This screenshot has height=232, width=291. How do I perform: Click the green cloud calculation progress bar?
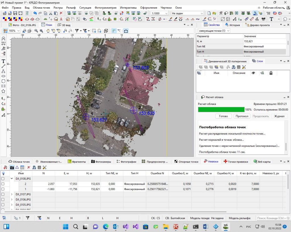click(221, 110)
